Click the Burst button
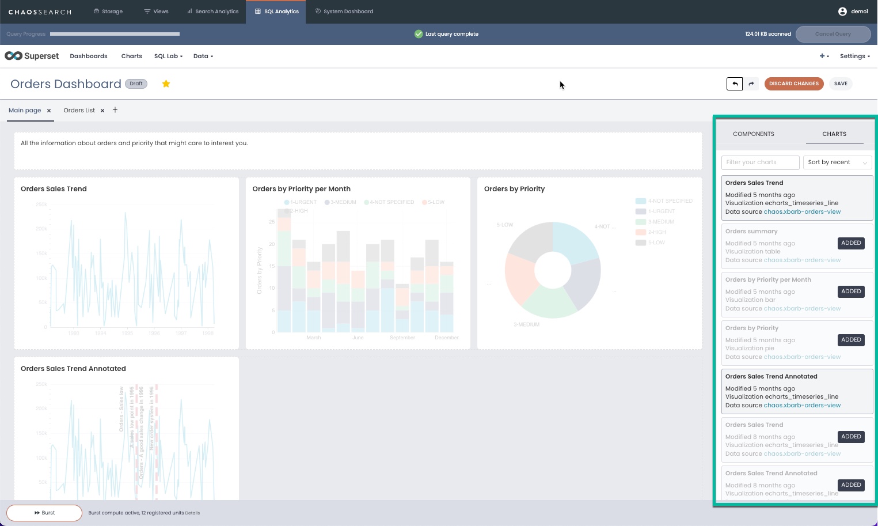This screenshot has height=526, width=878. click(x=44, y=513)
